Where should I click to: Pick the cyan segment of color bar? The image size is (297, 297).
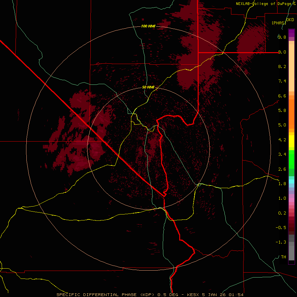291,181
